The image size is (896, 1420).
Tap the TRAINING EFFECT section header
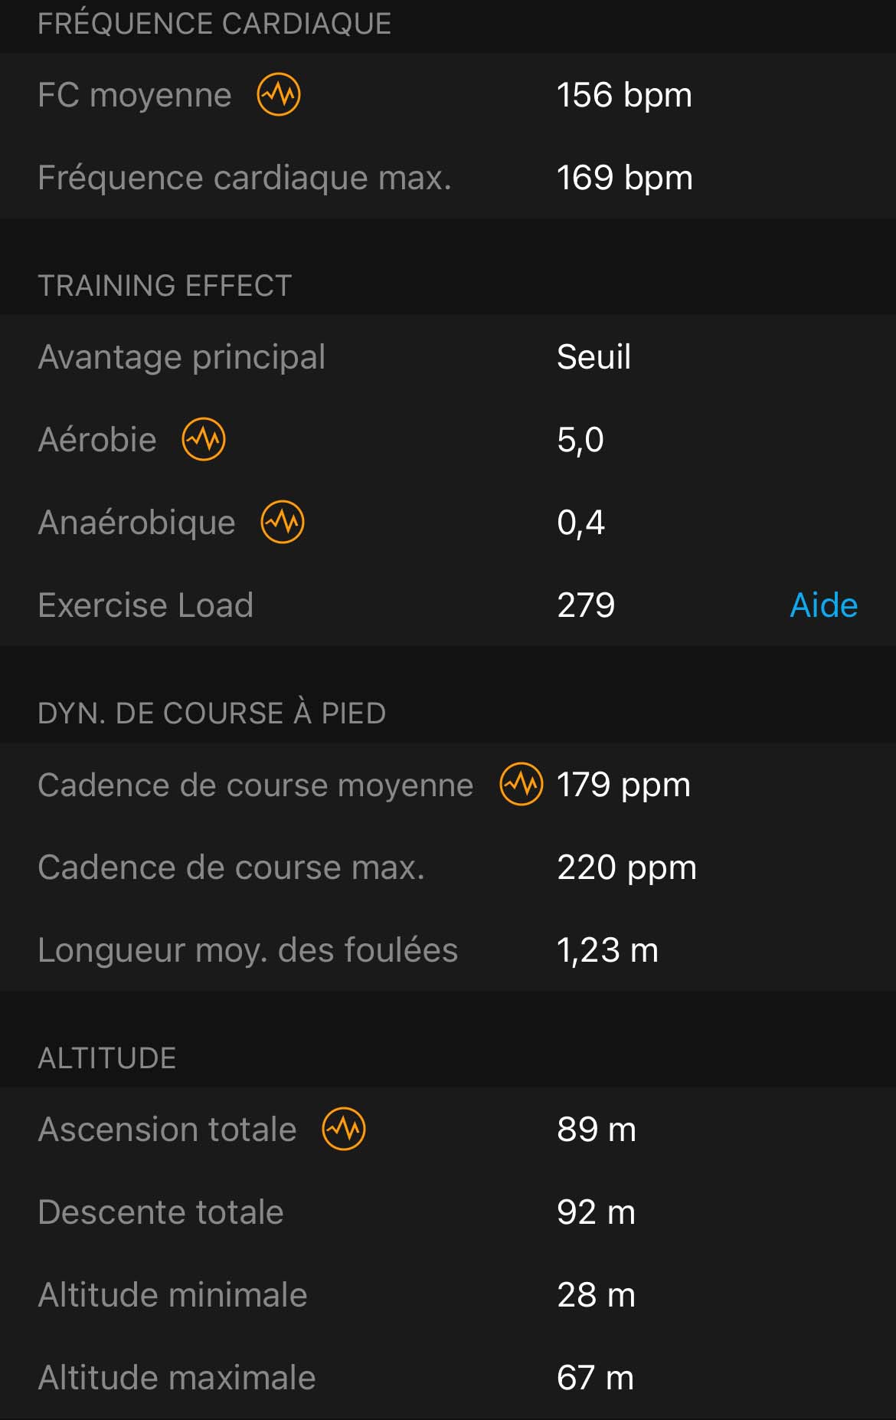click(x=165, y=286)
